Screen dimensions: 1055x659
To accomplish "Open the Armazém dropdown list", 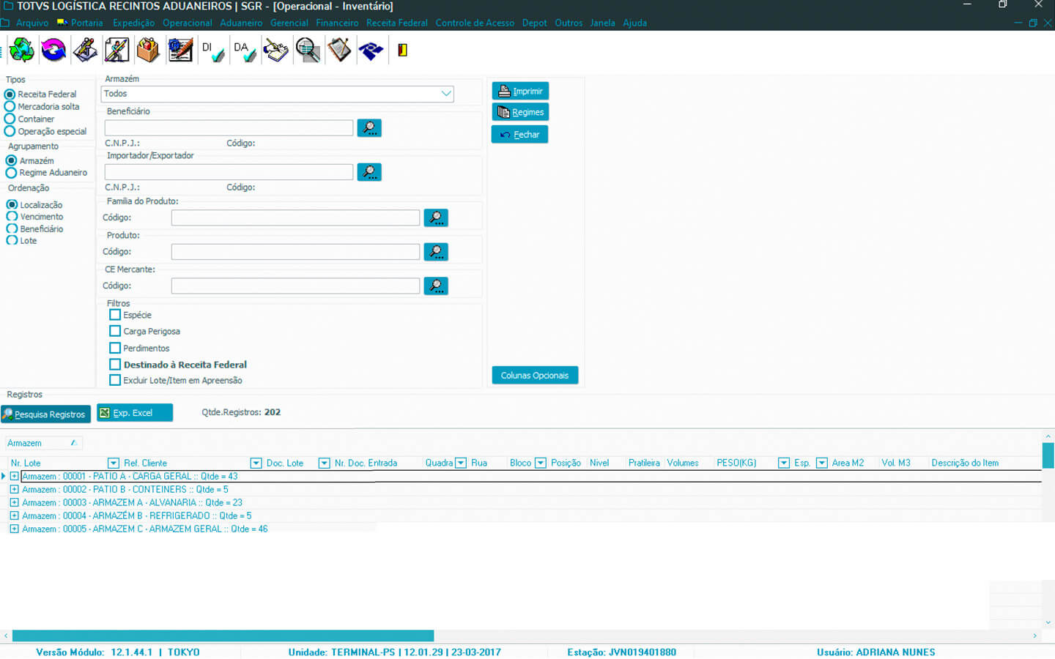I will [445, 94].
